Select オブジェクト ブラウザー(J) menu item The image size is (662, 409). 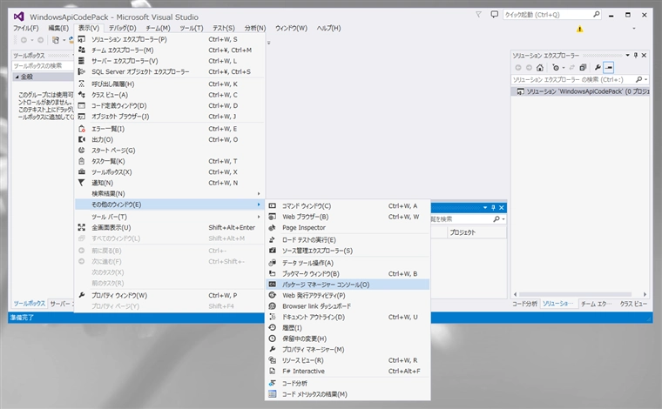click(x=170, y=117)
